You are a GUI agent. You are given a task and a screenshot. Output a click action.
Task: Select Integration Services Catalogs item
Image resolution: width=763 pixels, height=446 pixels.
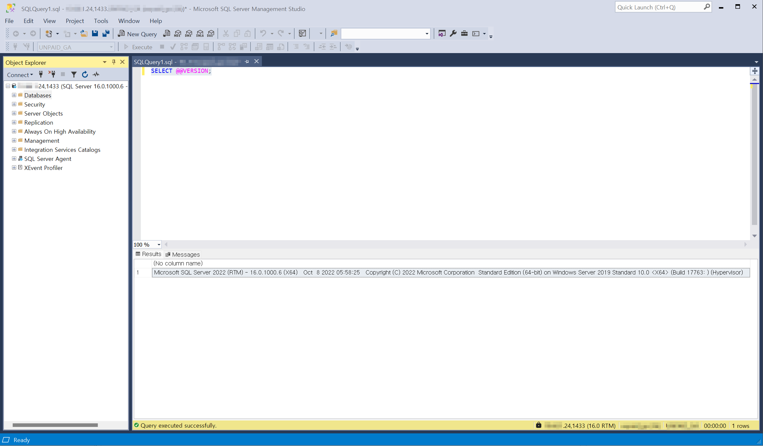[x=62, y=150]
